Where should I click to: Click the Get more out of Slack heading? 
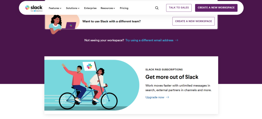tap(172, 77)
